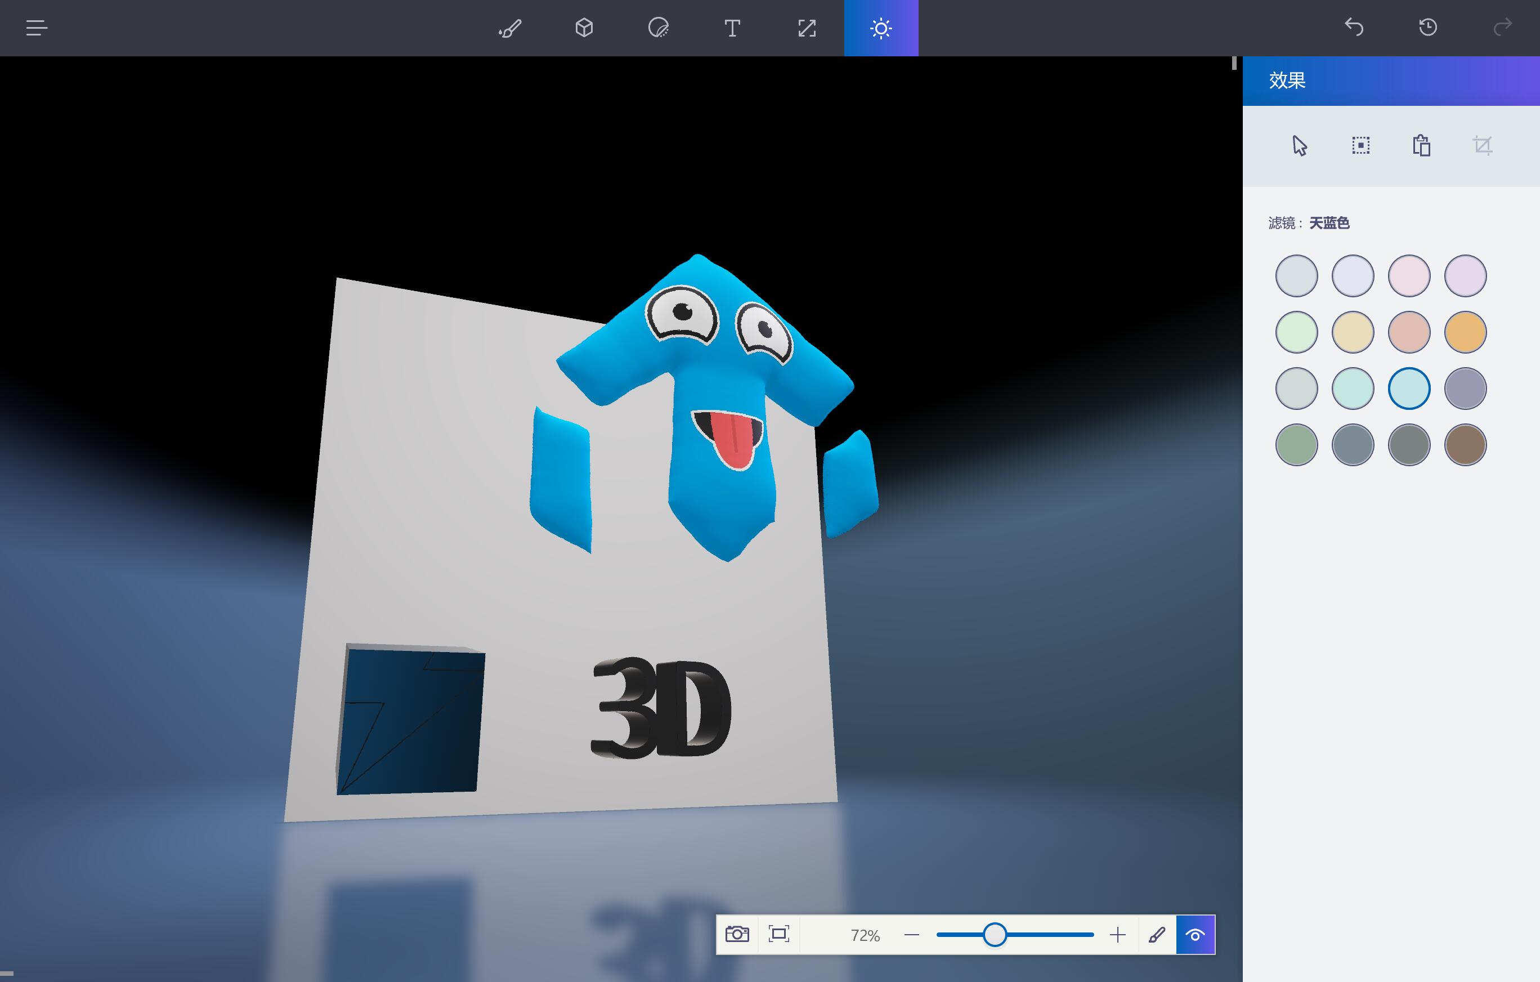Select the Text tool
The width and height of the screenshot is (1540, 982).
pos(732,28)
